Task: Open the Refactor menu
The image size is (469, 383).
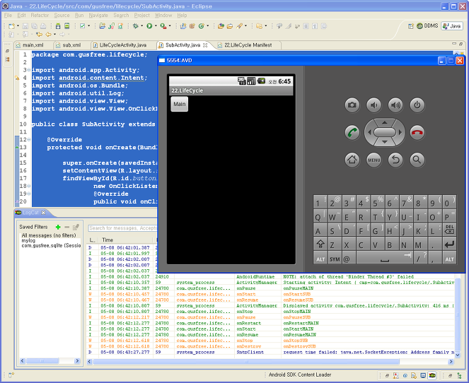Action: (40, 16)
